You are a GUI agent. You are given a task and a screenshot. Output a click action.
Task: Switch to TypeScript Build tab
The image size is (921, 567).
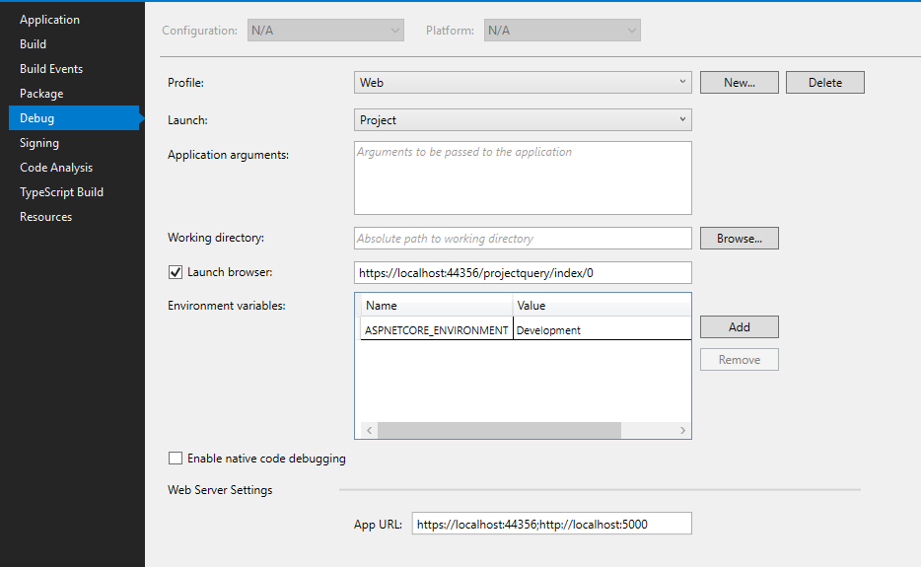tap(61, 192)
